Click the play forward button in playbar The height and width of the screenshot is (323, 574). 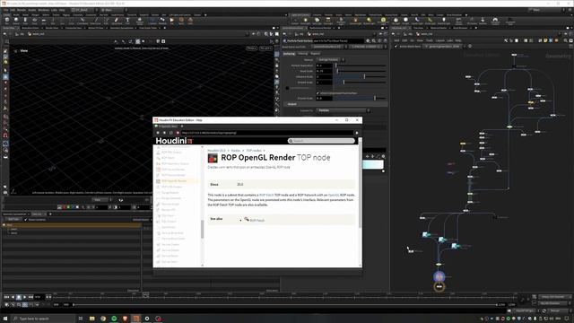click(x=24, y=297)
